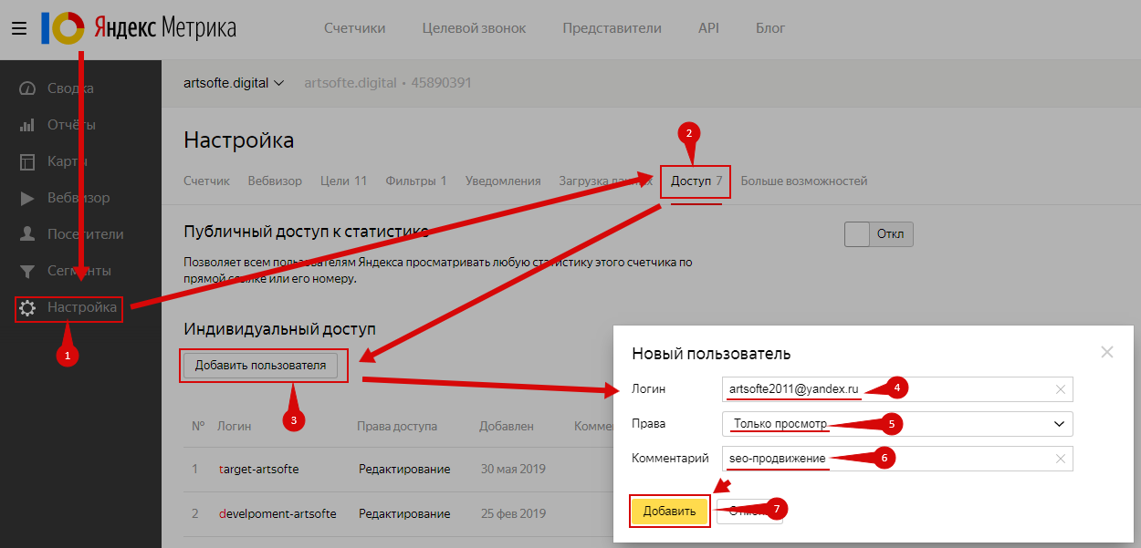Click the Добавить пользователя button

coord(260,366)
